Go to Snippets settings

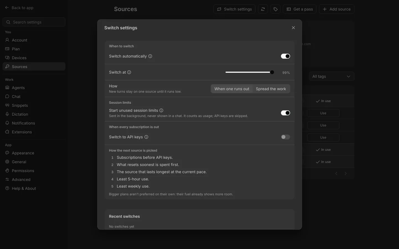coord(34,105)
